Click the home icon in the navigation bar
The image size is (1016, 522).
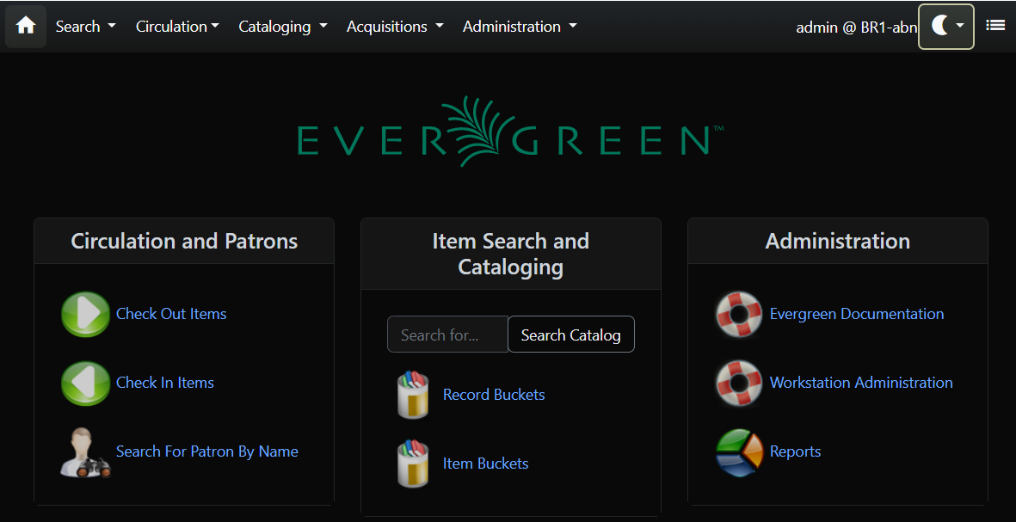point(25,26)
